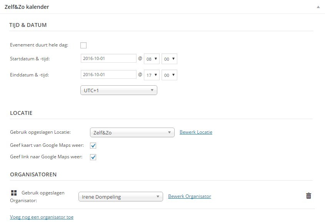The width and height of the screenshot is (325, 224).
Task: Open the saved location dropdown showing Zelf&Zo
Action: pos(132,133)
